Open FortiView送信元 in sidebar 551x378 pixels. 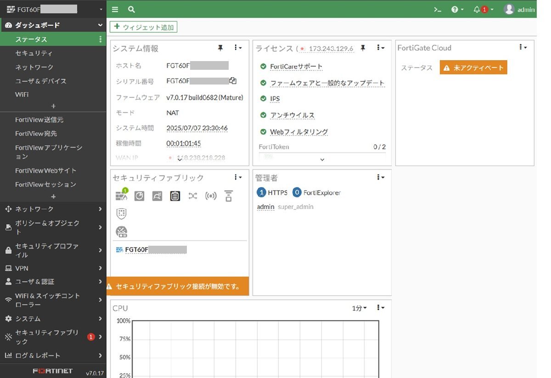39,120
